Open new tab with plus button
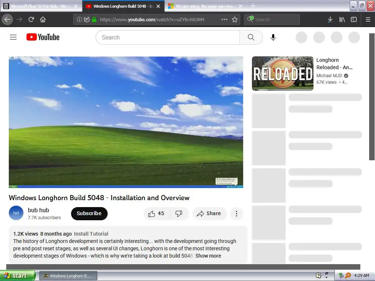 [x=253, y=6]
